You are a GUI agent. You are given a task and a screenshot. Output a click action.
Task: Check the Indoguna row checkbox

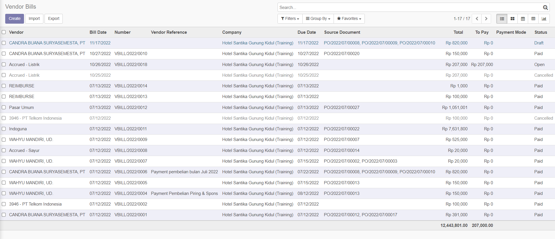(x=4, y=129)
